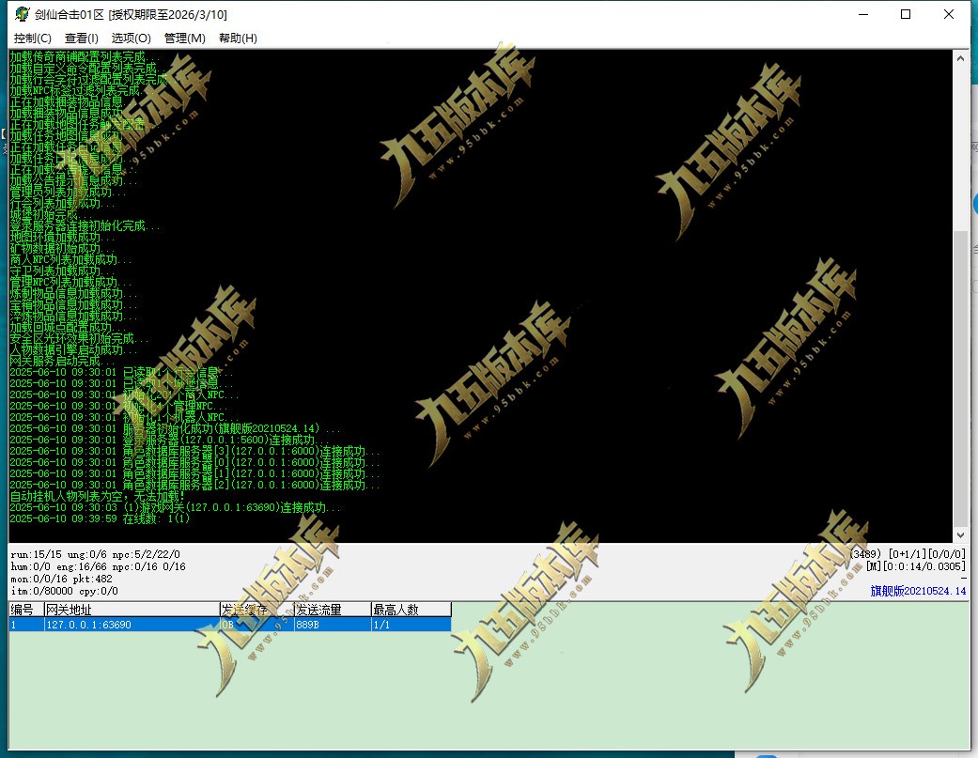The image size is (978, 758).
Task: Maximize the 剑仙合击01区 window
Action: 906,14
